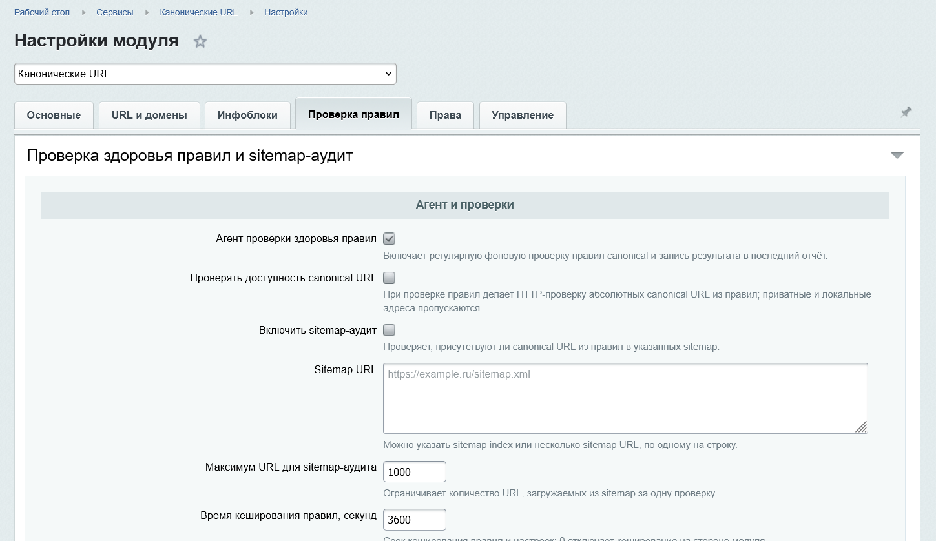Click the rule caching time field
936x541 pixels.
pos(415,520)
